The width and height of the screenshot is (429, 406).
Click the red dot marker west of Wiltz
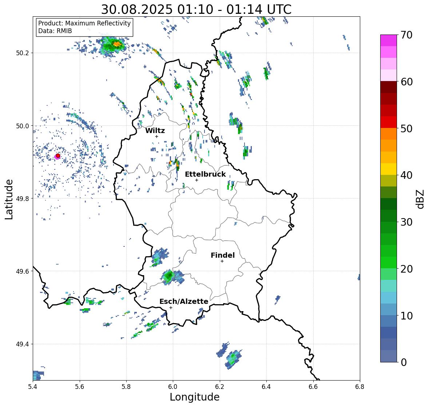click(x=58, y=156)
